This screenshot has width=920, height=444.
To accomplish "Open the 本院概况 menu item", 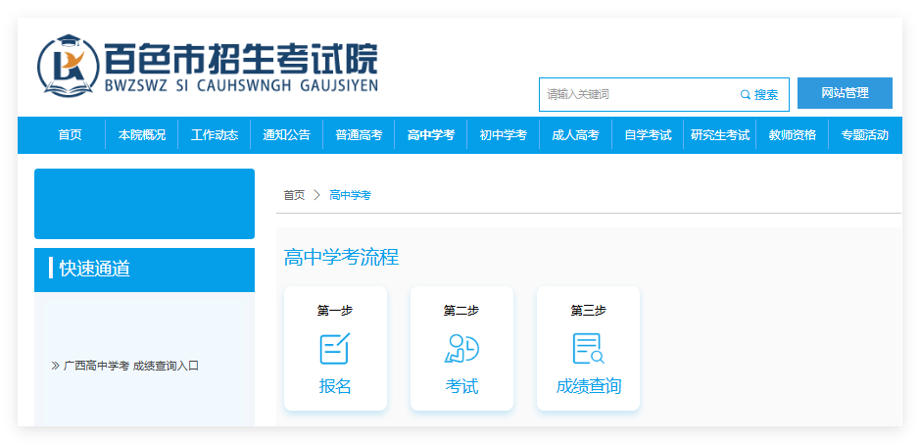I will [142, 135].
